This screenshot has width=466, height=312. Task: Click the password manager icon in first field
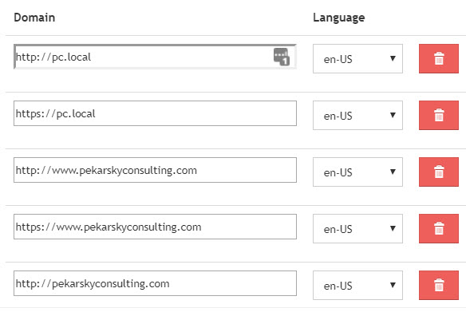(x=281, y=57)
